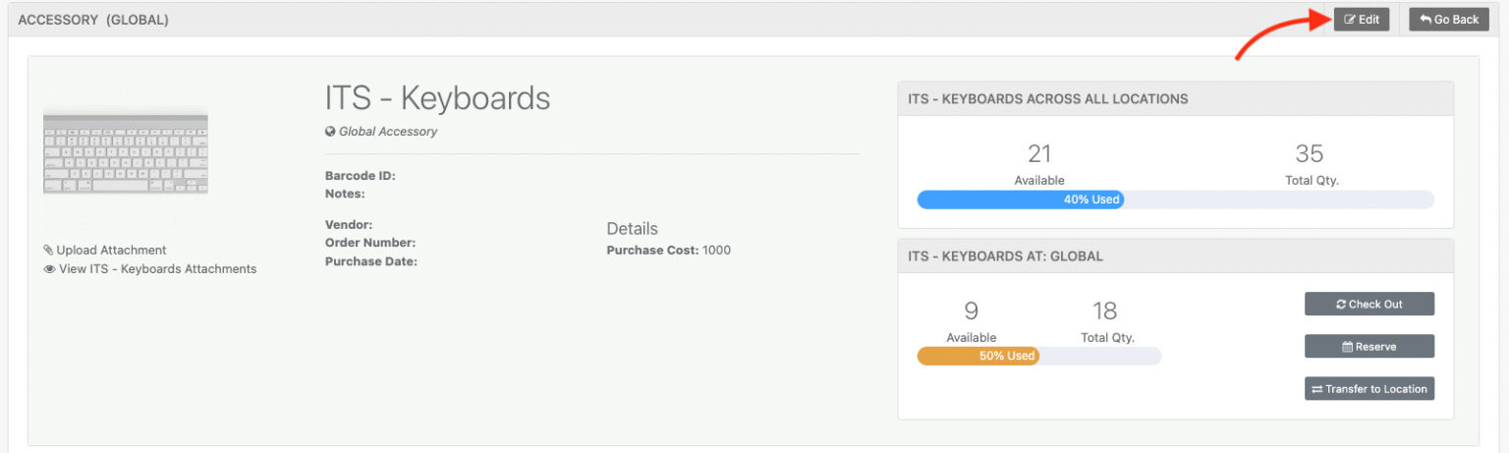Click the 35 Total Qty. figure
This screenshot has width=1509, height=453.
[1310, 154]
